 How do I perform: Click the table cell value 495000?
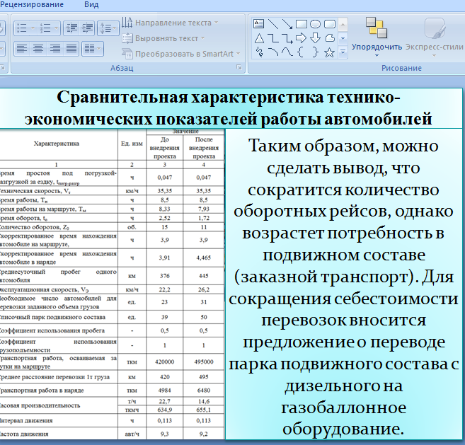point(204,362)
